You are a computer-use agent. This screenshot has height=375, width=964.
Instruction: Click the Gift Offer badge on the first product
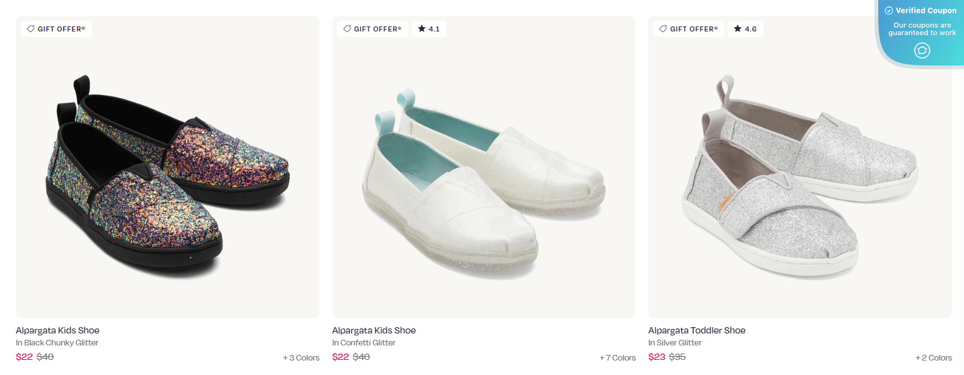click(x=55, y=28)
